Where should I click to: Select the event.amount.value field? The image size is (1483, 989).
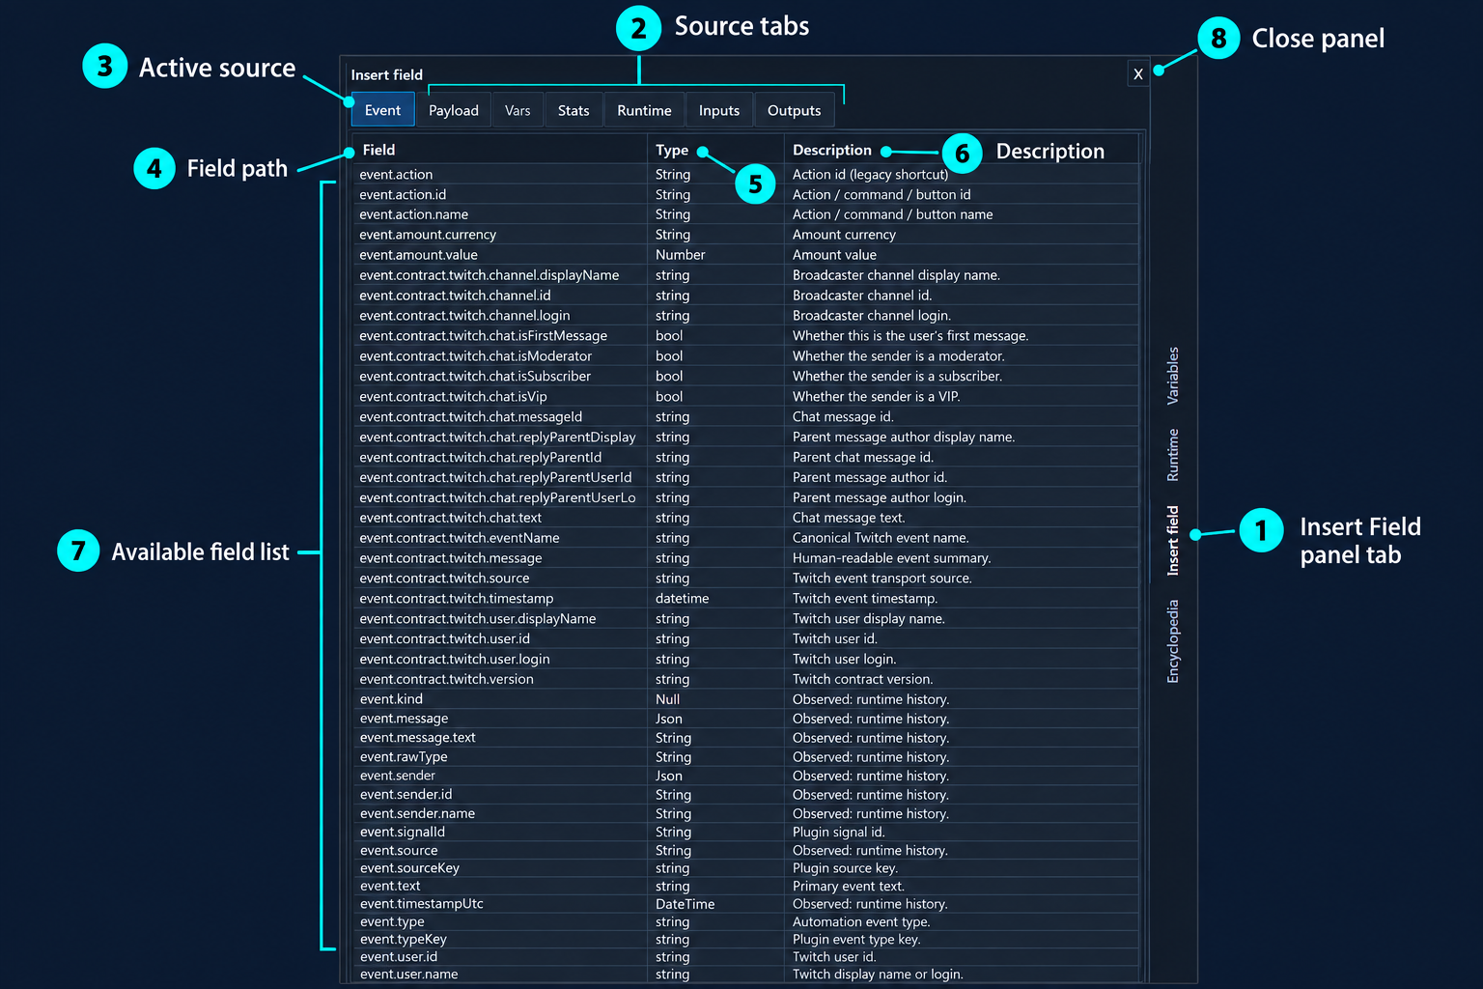(x=745, y=255)
